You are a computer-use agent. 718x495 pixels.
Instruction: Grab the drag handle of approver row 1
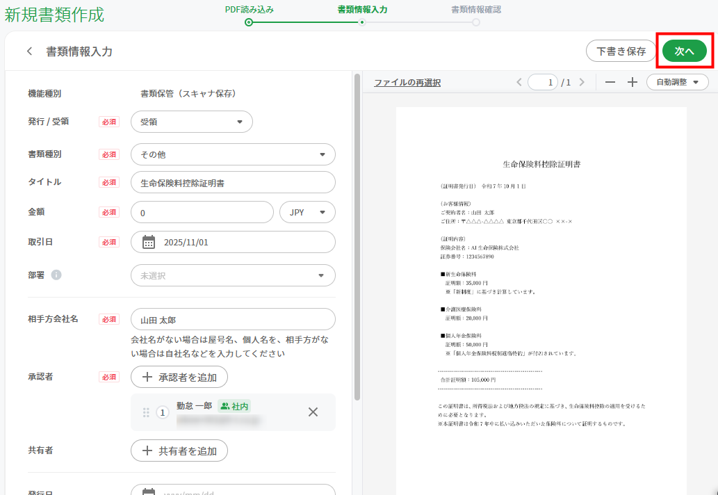click(x=146, y=412)
